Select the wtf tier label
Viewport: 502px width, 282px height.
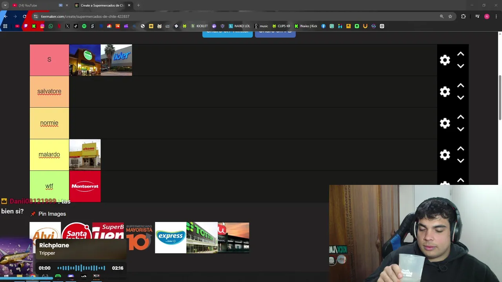(49, 186)
